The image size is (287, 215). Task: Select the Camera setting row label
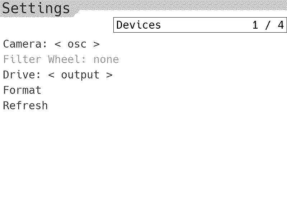tap(25, 44)
